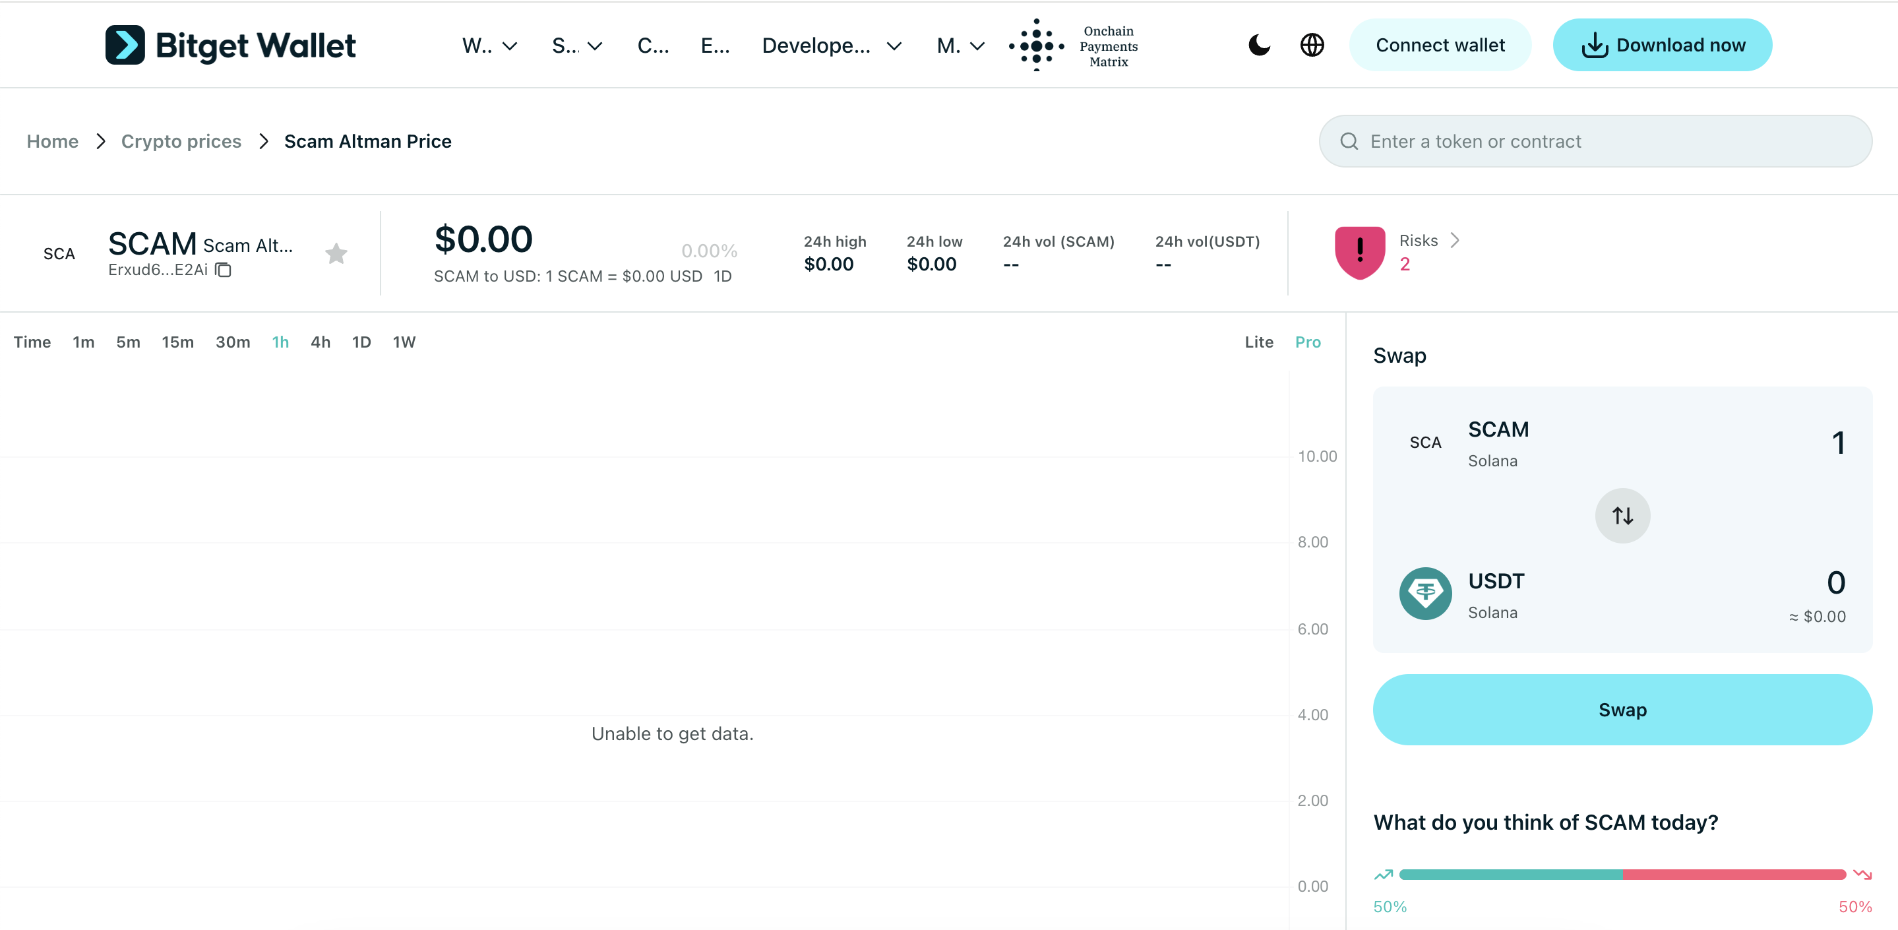Expand the S.. navigation dropdown

click(577, 46)
